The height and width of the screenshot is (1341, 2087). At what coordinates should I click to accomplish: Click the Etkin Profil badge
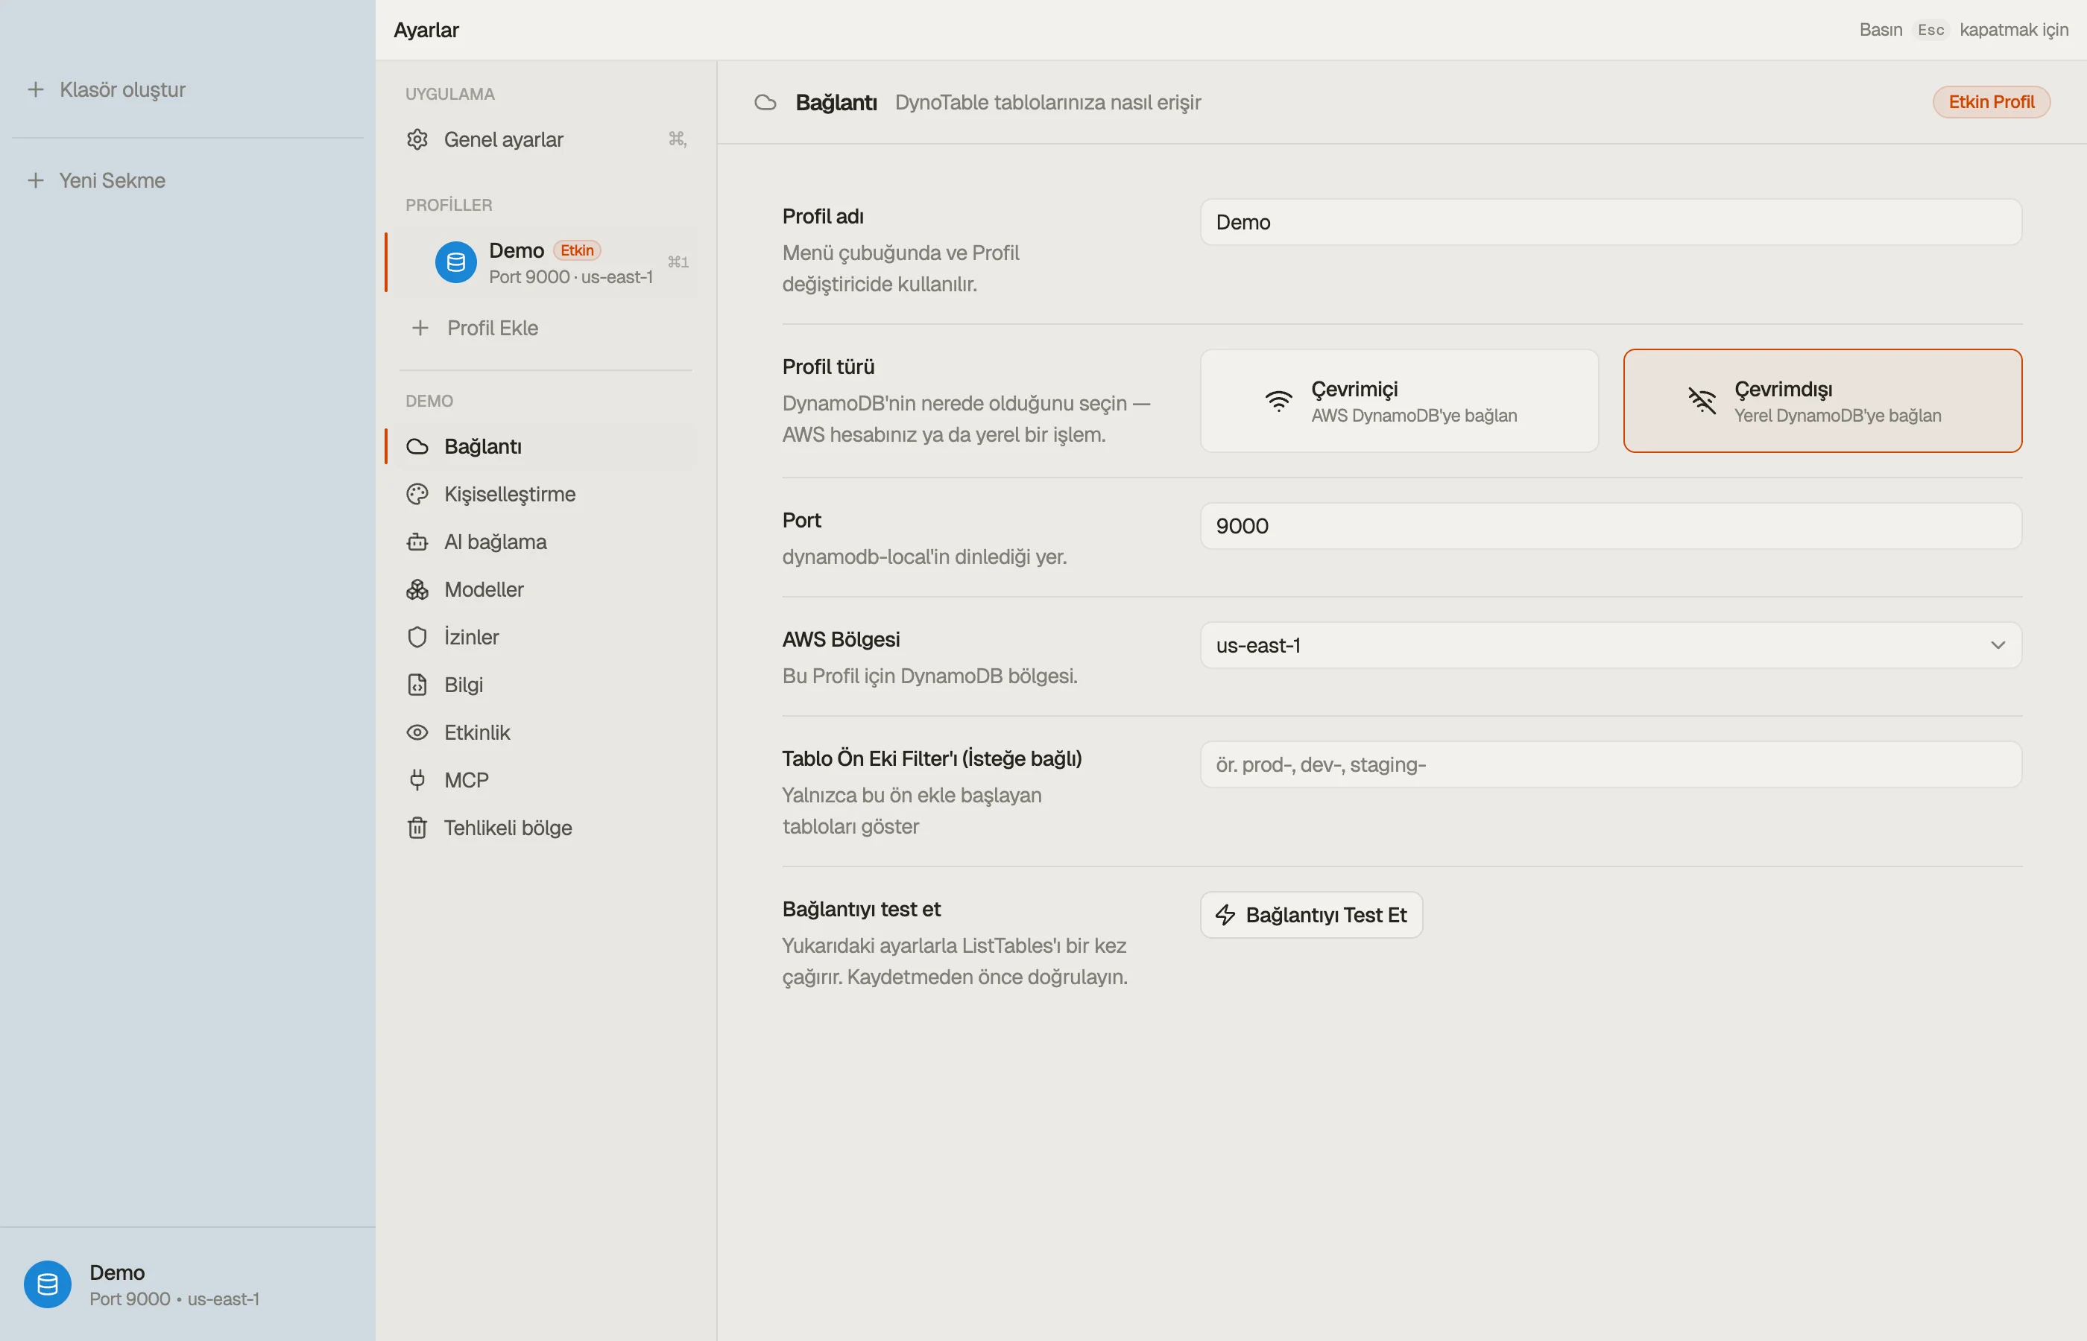pos(1990,102)
